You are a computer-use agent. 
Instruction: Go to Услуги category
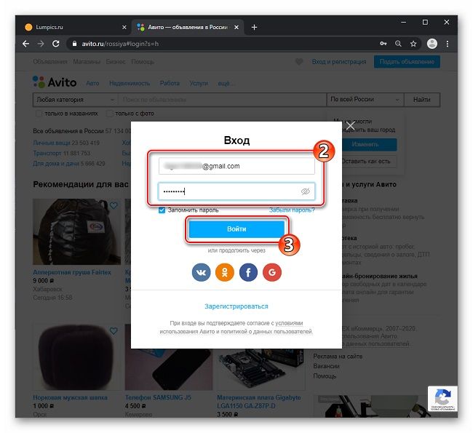[199, 83]
